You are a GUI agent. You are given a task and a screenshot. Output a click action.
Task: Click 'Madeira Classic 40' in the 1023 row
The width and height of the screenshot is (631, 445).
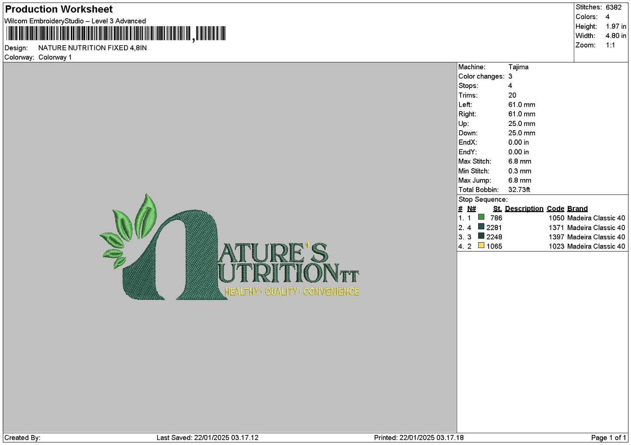click(596, 246)
